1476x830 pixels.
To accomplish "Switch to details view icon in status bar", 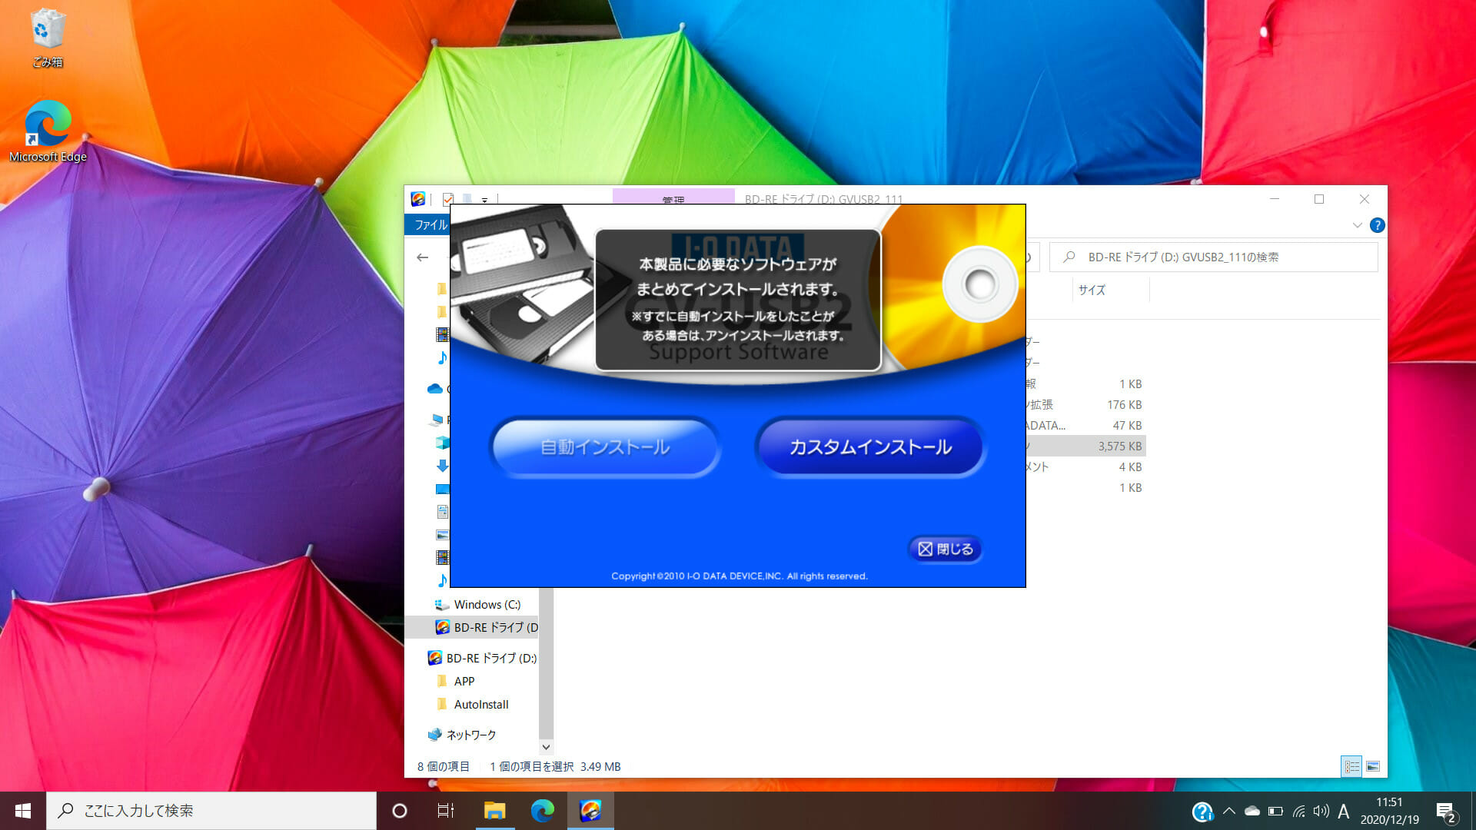I will pos(1351,766).
